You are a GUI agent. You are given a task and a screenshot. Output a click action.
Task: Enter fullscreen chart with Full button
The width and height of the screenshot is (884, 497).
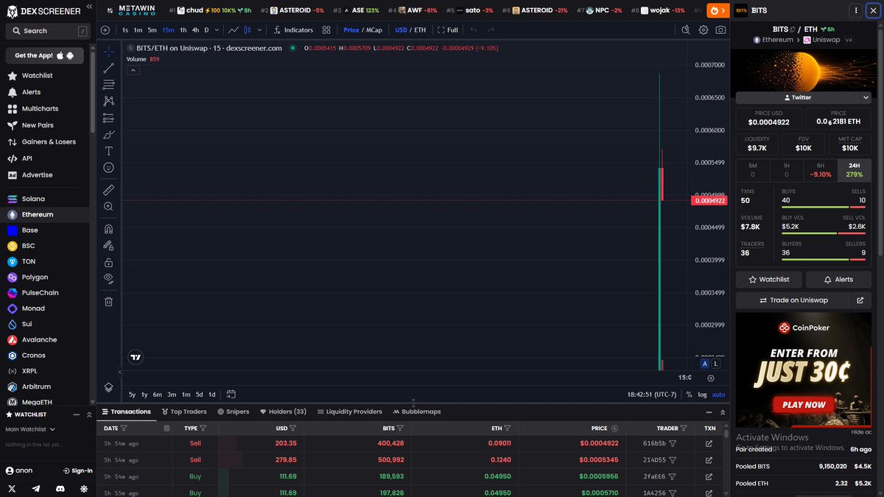point(447,30)
